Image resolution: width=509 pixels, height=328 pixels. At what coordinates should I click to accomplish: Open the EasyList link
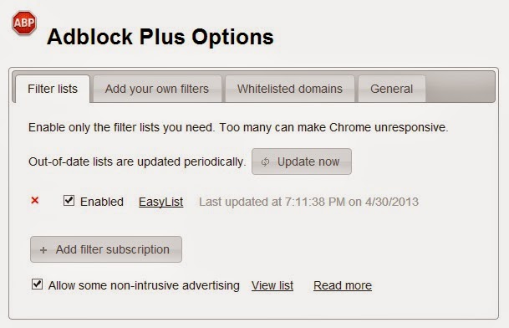point(161,202)
